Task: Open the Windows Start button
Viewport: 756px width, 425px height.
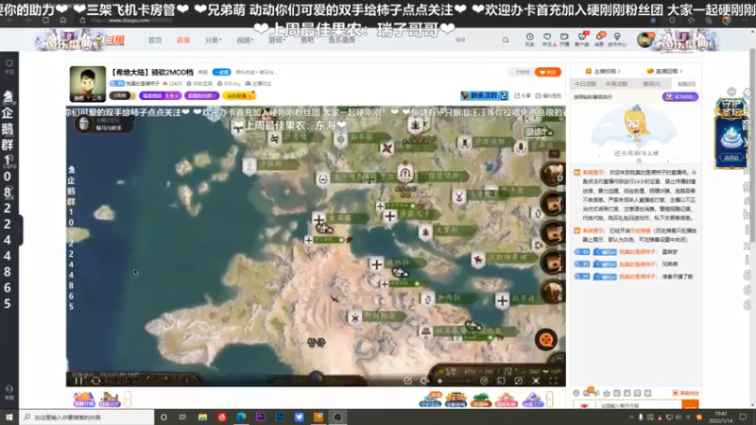Action: tap(9, 416)
